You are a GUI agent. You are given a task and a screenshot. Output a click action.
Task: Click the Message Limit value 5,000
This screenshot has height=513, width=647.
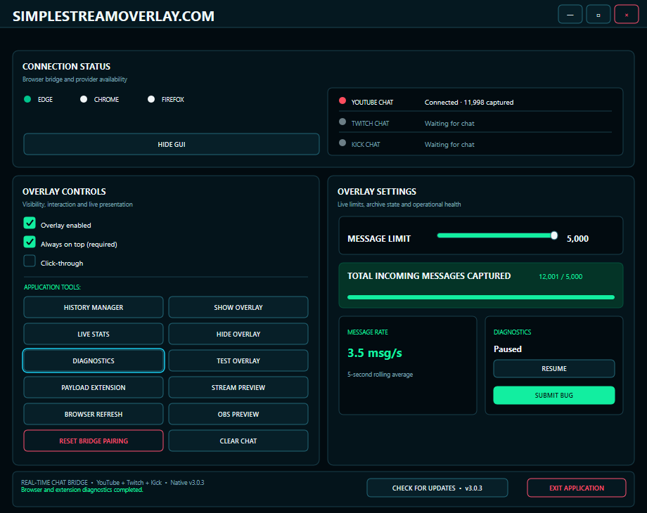pyautogui.click(x=577, y=239)
